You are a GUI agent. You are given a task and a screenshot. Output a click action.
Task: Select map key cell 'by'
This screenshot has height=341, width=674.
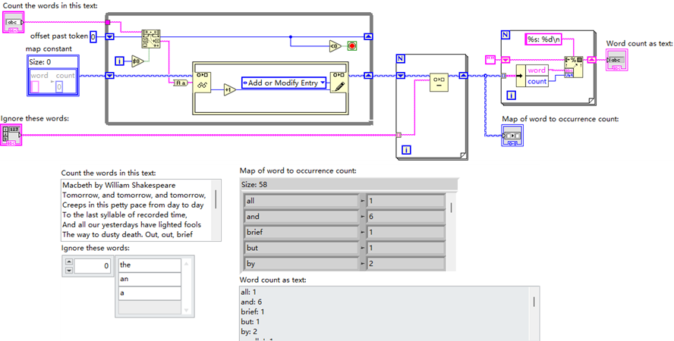301,264
